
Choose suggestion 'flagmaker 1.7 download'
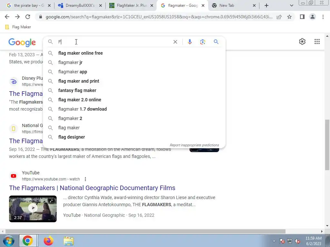coord(134,109)
